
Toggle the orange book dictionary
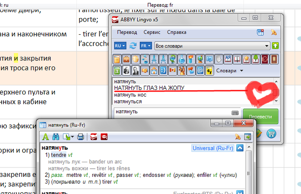tap(117, 59)
